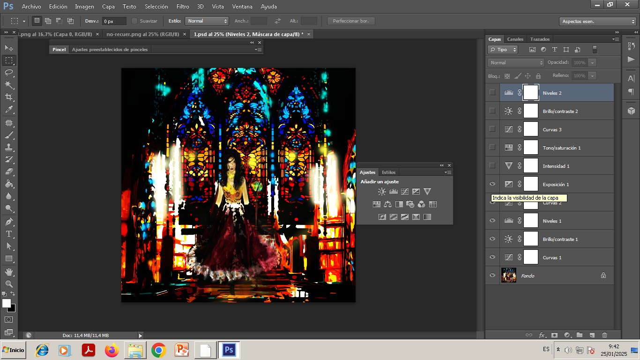Show the Brillo/contraste 2 layer
This screenshot has width=640, height=360.
(x=492, y=111)
